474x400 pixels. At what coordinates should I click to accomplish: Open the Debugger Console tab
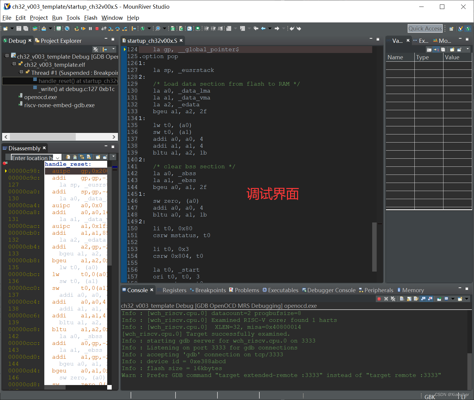tap(329, 290)
